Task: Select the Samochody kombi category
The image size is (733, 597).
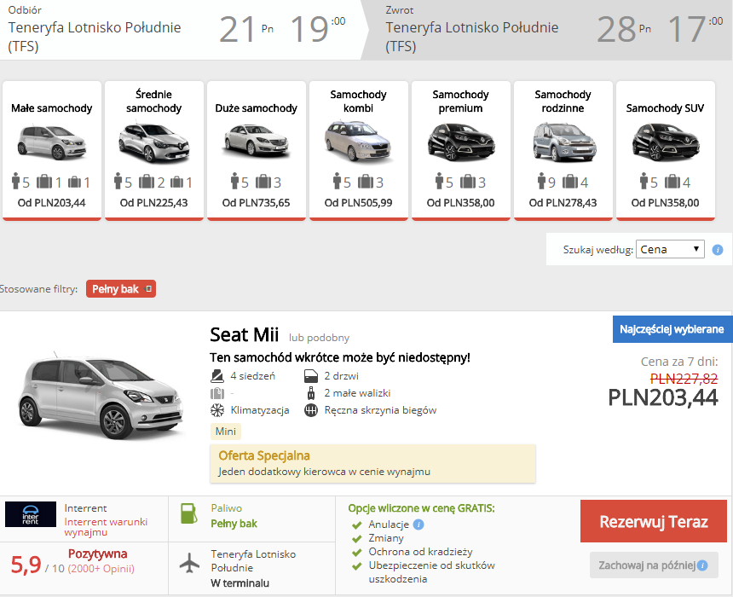Action: [x=359, y=150]
